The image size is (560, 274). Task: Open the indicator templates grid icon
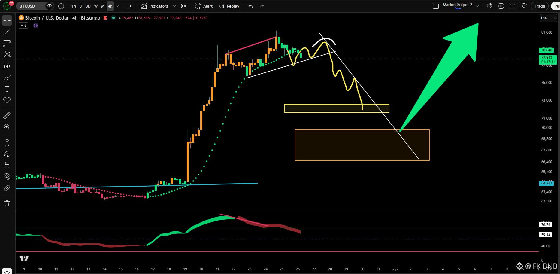[x=184, y=6]
